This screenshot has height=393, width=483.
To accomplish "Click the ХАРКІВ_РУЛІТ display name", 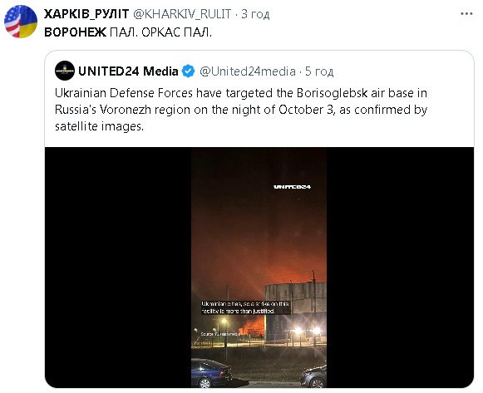I will (86, 14).
